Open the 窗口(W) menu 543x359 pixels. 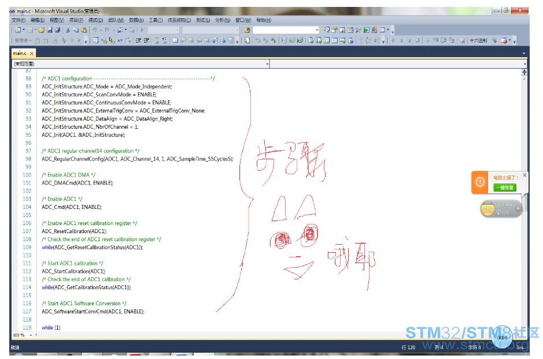pos(243,20)
